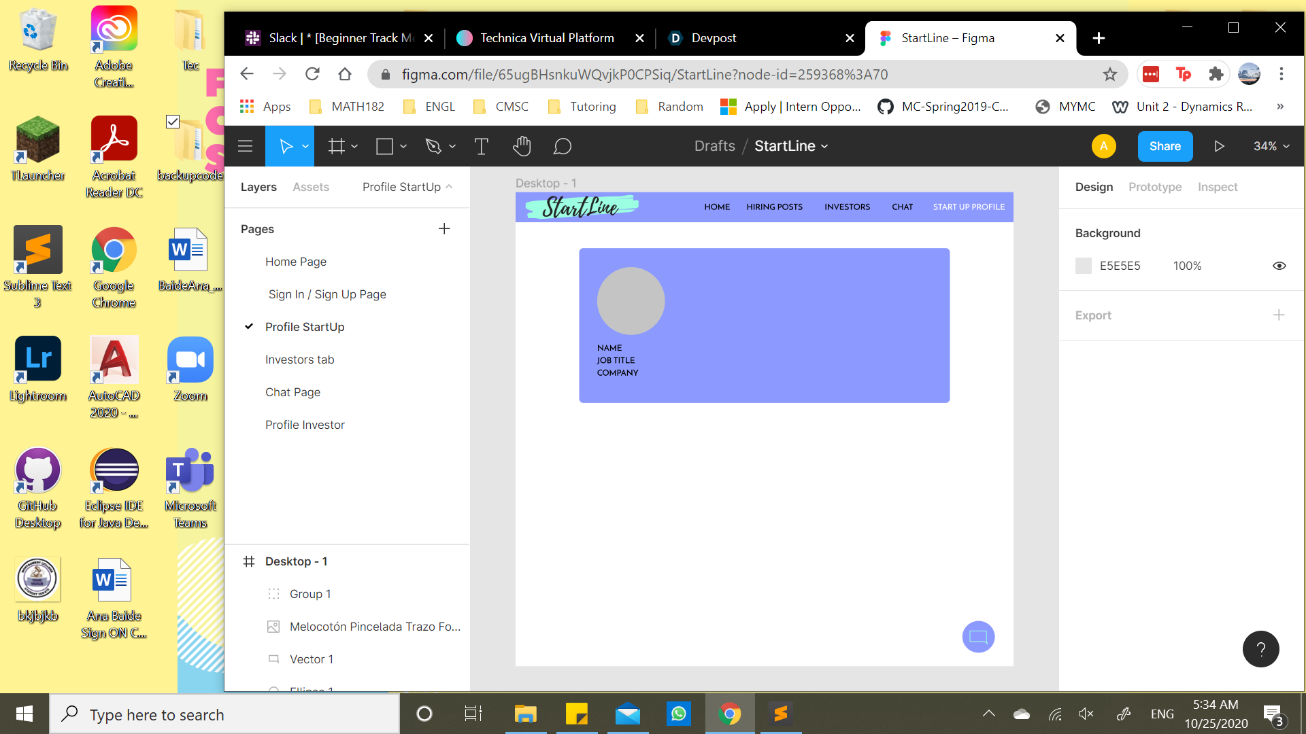Bookmark page with the star icon
The height and width of the screenshot is (734, 1306).
[x=1110, y=74]
